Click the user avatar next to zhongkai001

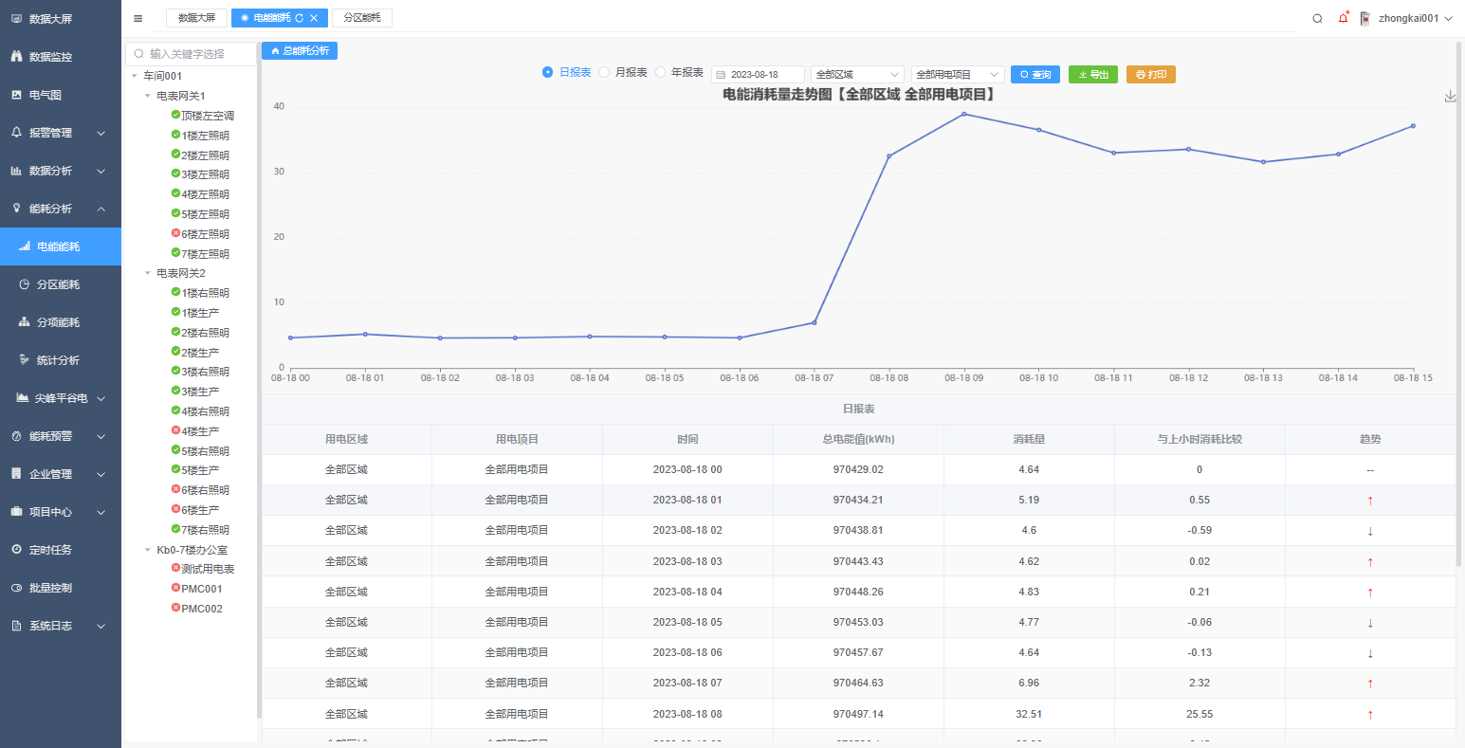pyautogui.click(x=1365, y=18)
